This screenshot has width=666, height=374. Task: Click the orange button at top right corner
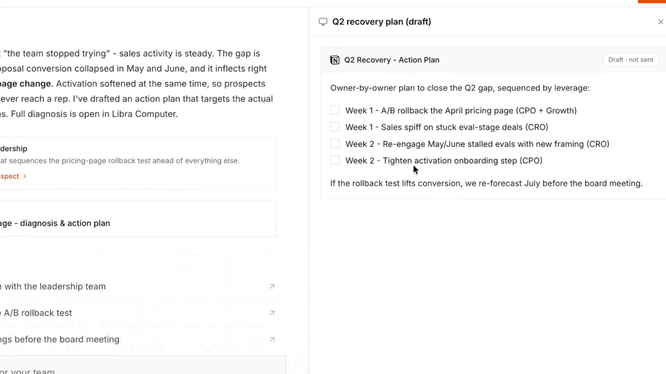(652, 1)
